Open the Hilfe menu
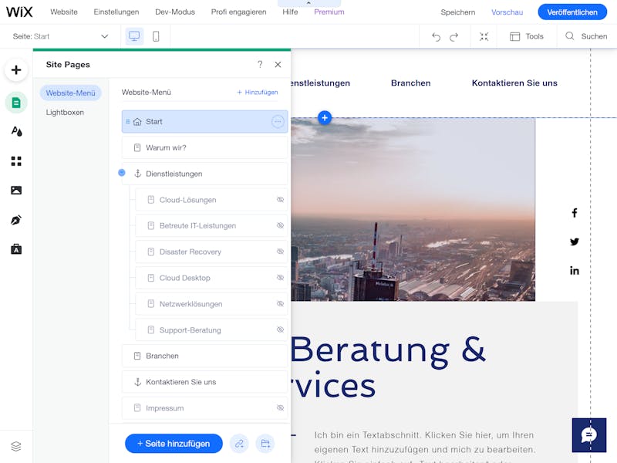617x463 pixels. click(x=290, y=12)
